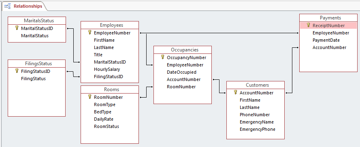Click the join line from Customers to Payments
360x147 pixels.
pos(292,70)
